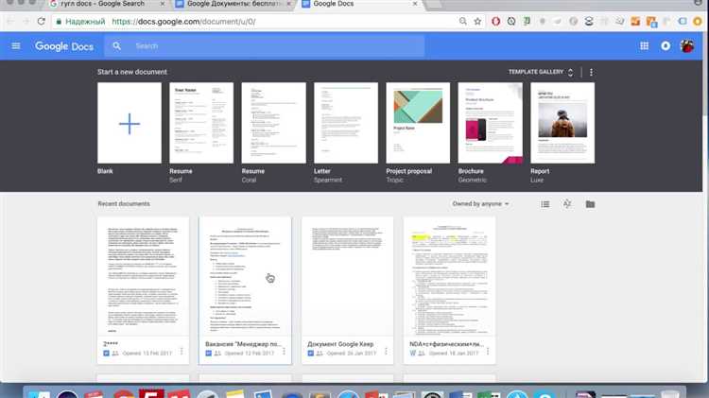Select the active Google Docs browser tab
709x398 pixels.
point(357,4)
